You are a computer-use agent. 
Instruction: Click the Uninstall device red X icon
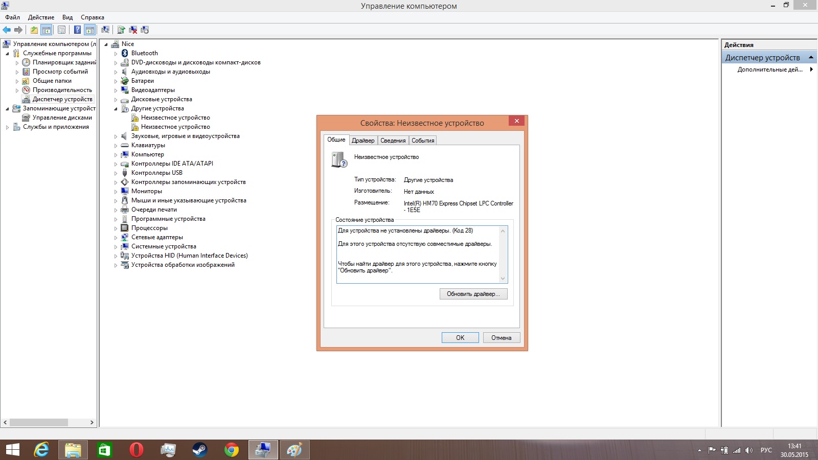click(x=133, y=30)
